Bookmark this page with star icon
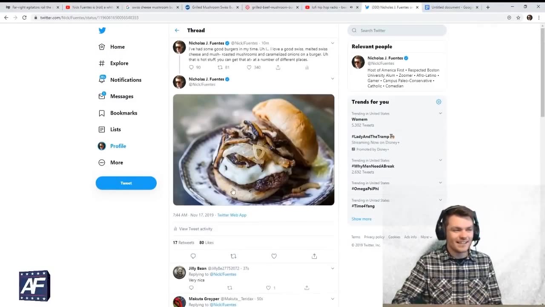The width and height of the screenshot is (545, 307). [518, 17]
